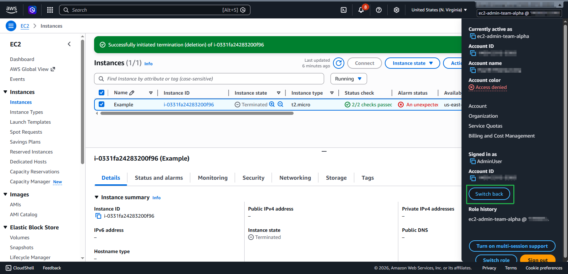Collapse the Instance summary section
The width and height of the screenshot is (568, 274).
[96, 197]
